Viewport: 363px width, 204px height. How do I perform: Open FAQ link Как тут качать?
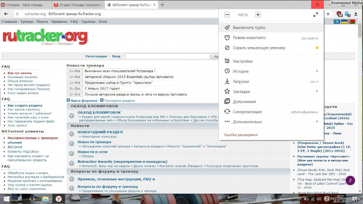[x=20, y=73]
